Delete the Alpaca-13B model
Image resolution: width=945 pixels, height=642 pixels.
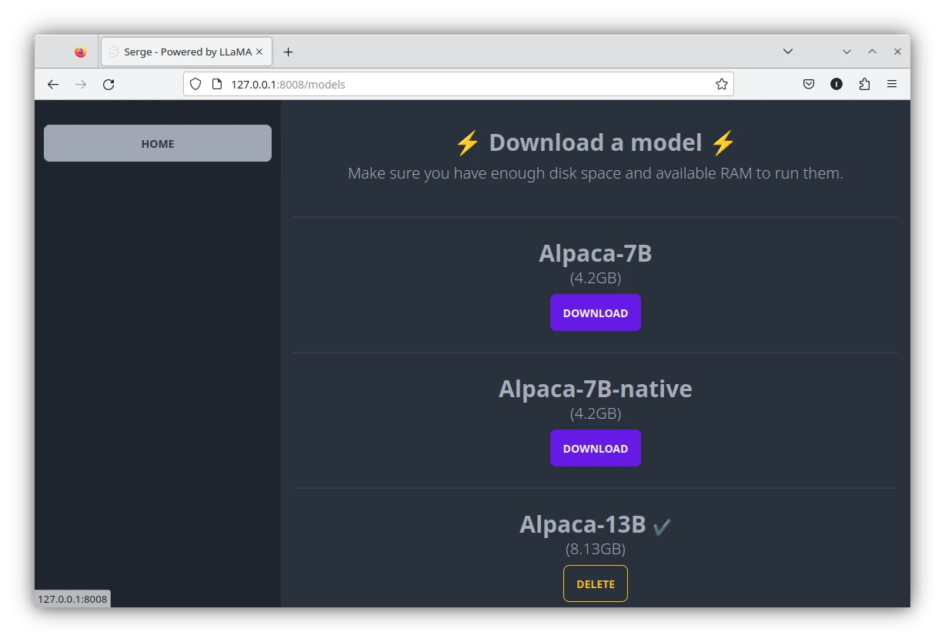tap(595, 584)
